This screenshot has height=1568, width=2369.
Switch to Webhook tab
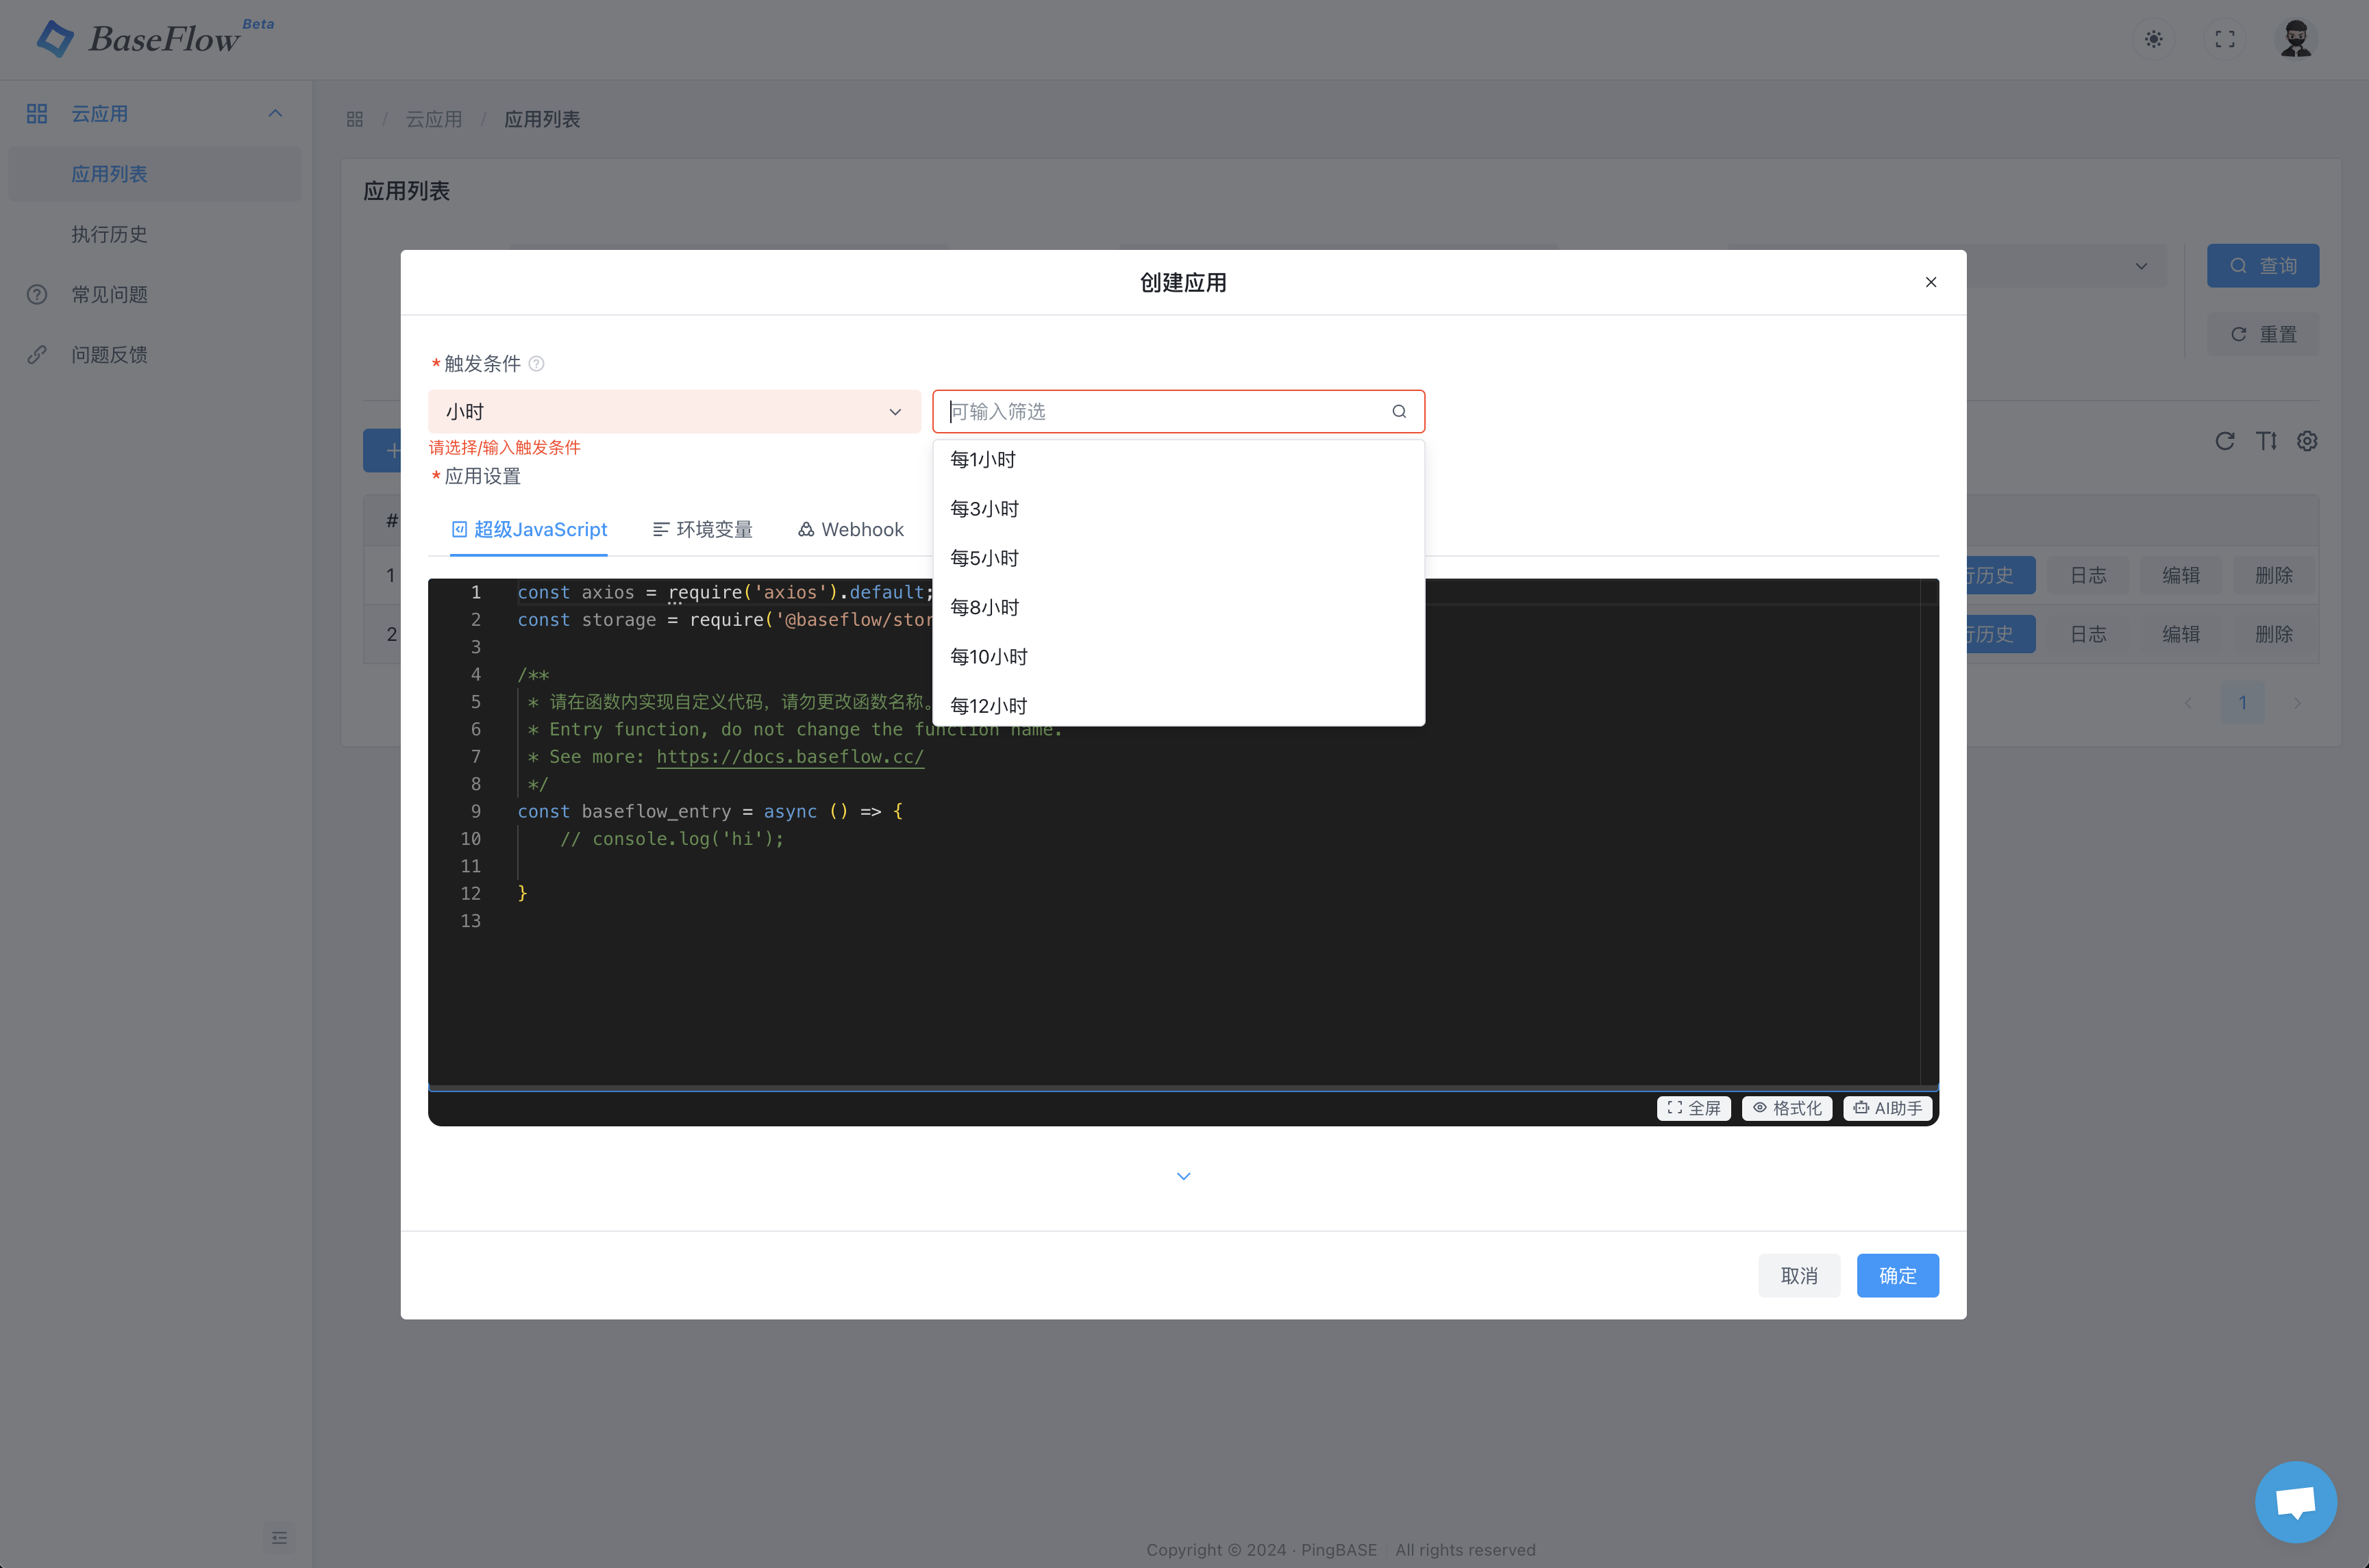click(x=850, y=529)
